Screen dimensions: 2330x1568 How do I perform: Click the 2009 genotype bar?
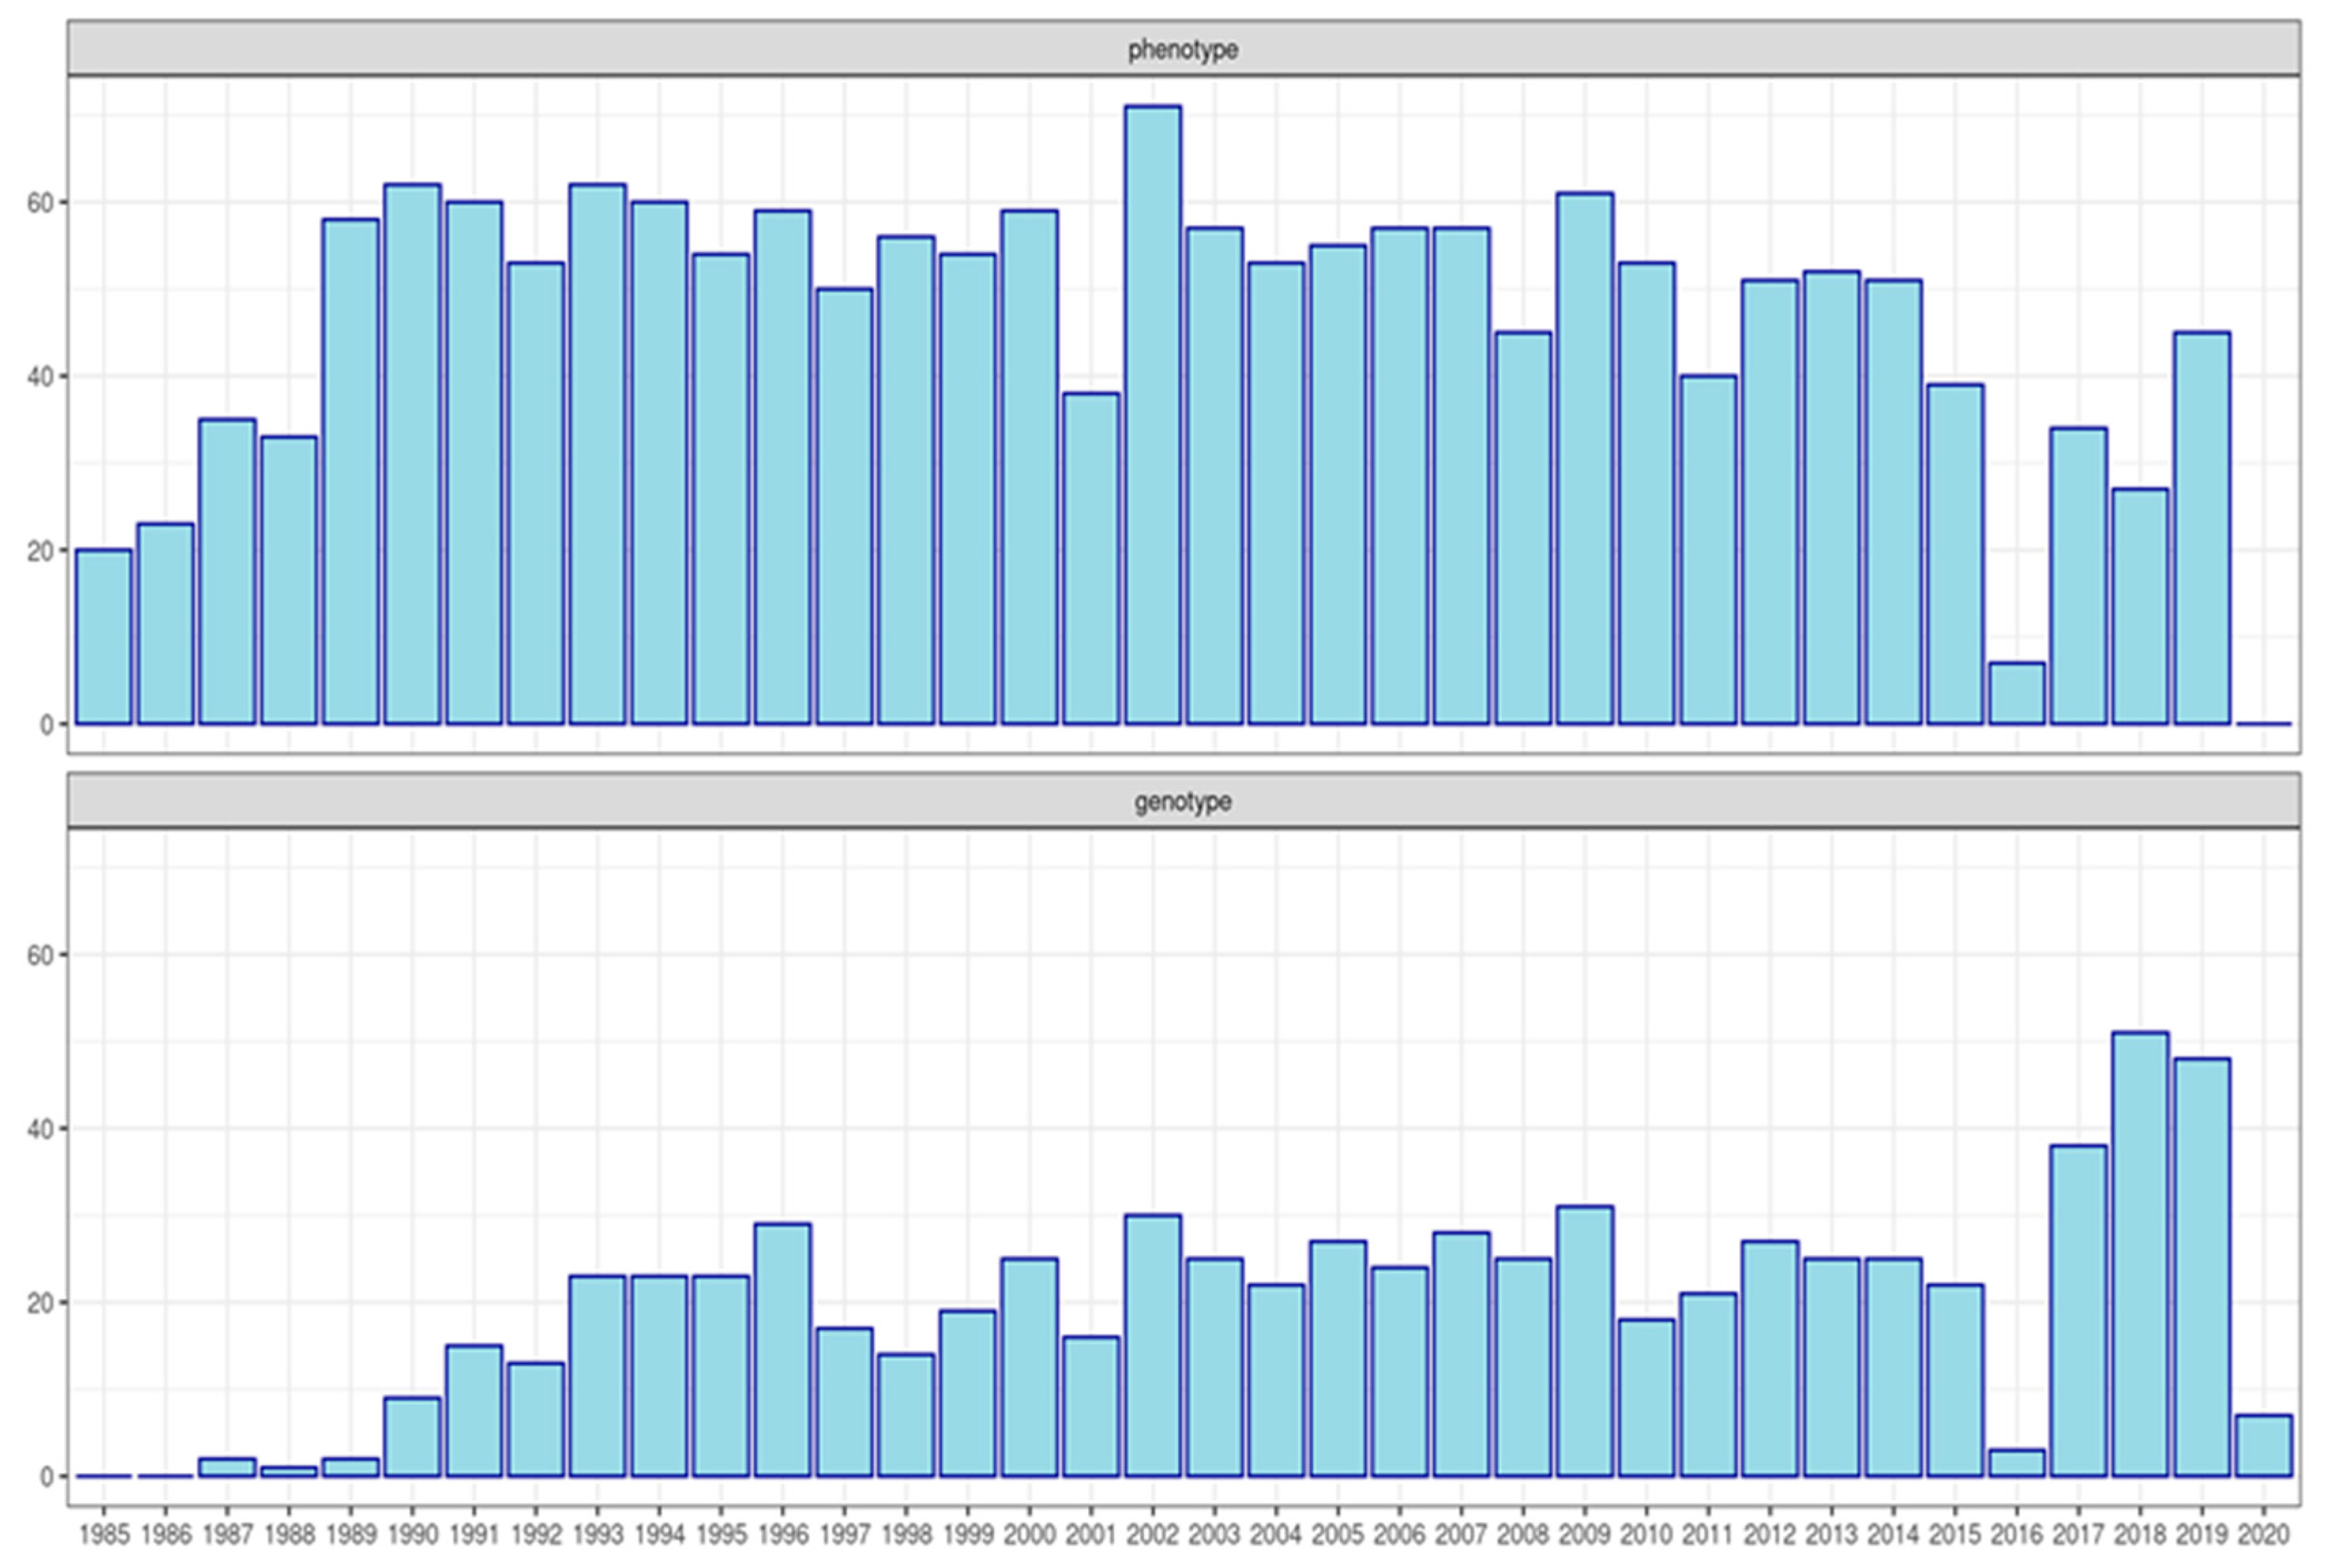tap(1584, 1341)
